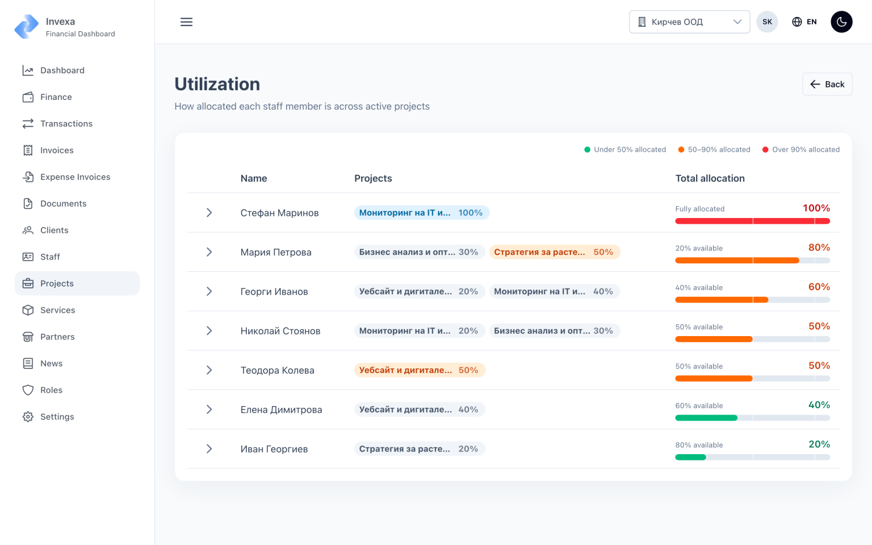Expand the Елена Димитрова row
This screenshot has height=545, width=872.
point(209,409)
